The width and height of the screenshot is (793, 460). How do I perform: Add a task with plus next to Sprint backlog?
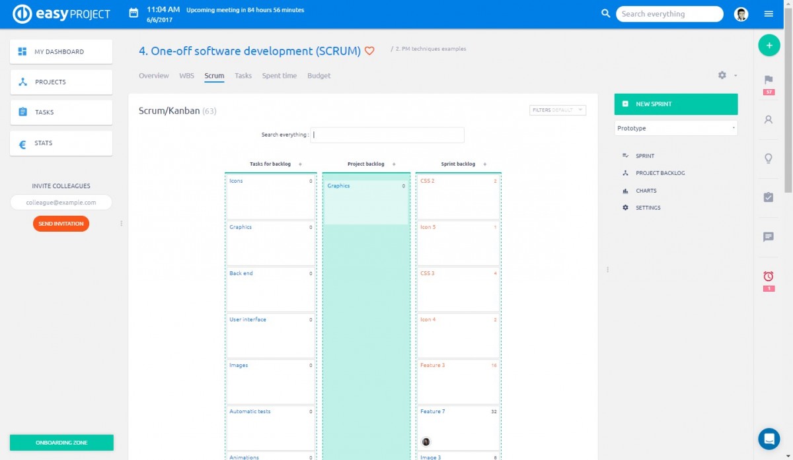tap(484, 164)
